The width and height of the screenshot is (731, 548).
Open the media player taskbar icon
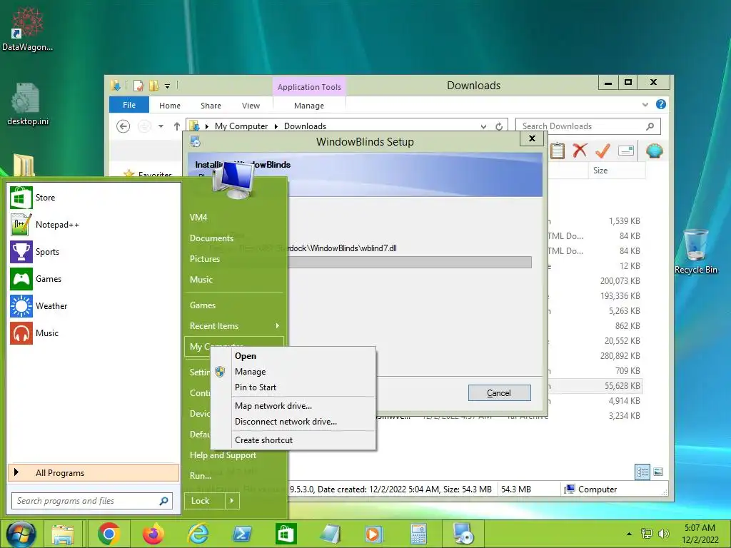point(374,534)
